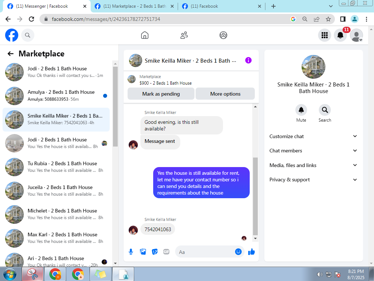Attach a photo file icon

143,252
